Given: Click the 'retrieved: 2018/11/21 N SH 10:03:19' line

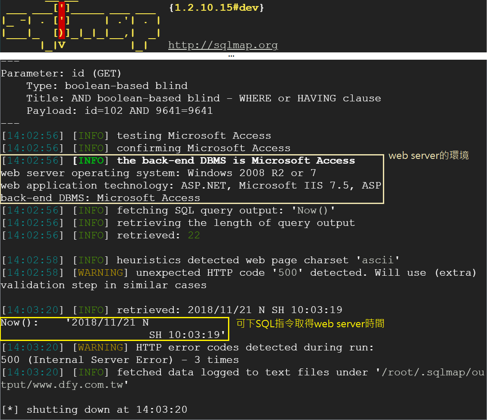Looking at the screenshot, I should pos(172,310).
